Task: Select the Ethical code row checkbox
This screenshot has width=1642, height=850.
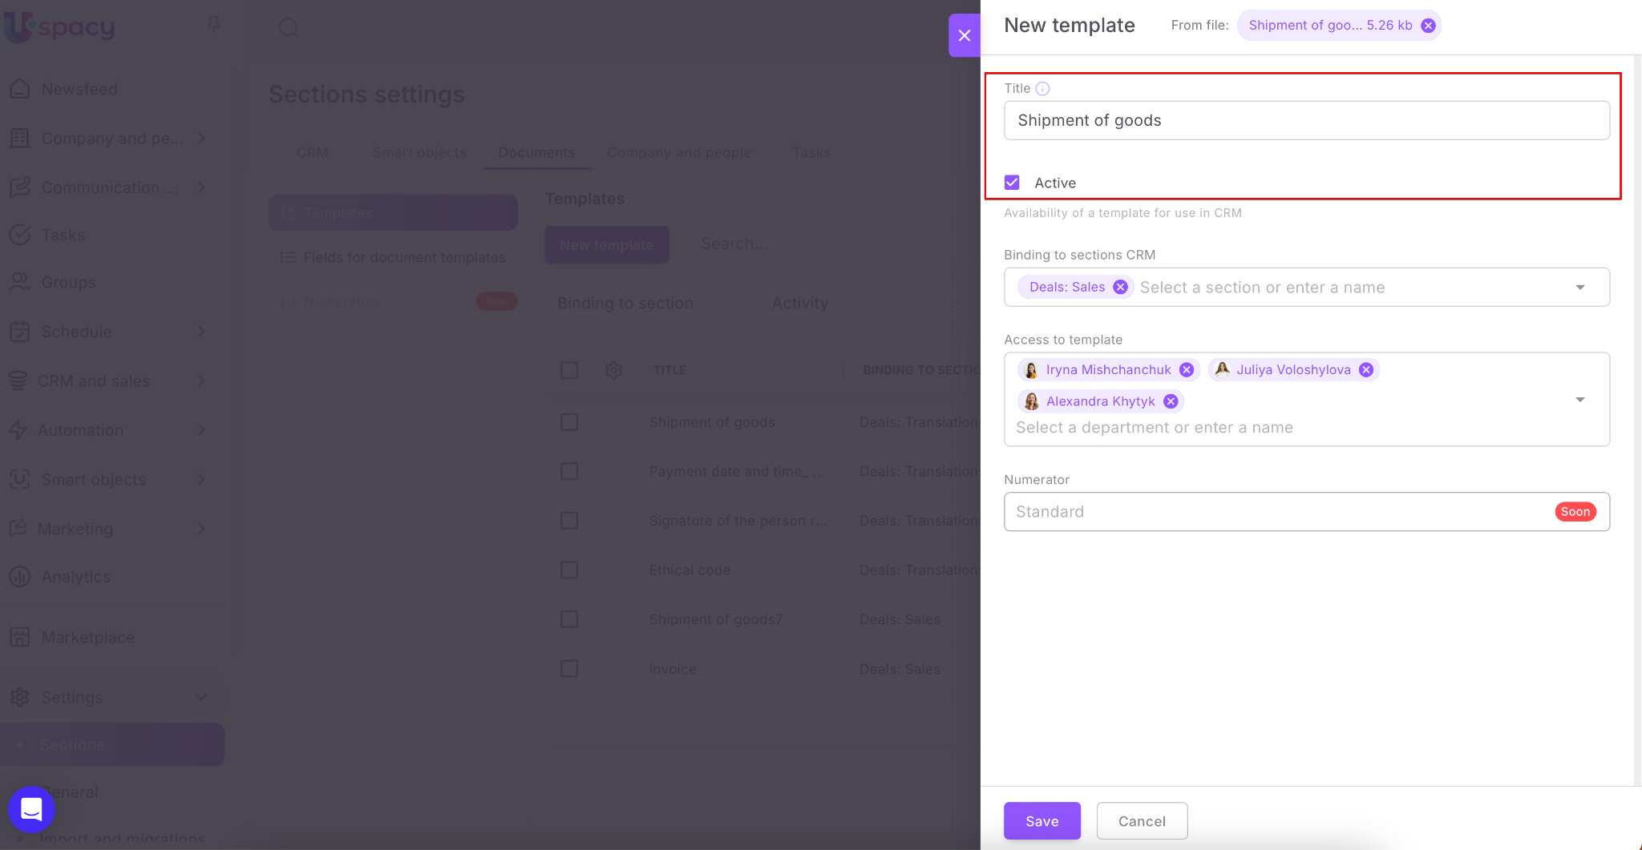Action: [569, 570]
